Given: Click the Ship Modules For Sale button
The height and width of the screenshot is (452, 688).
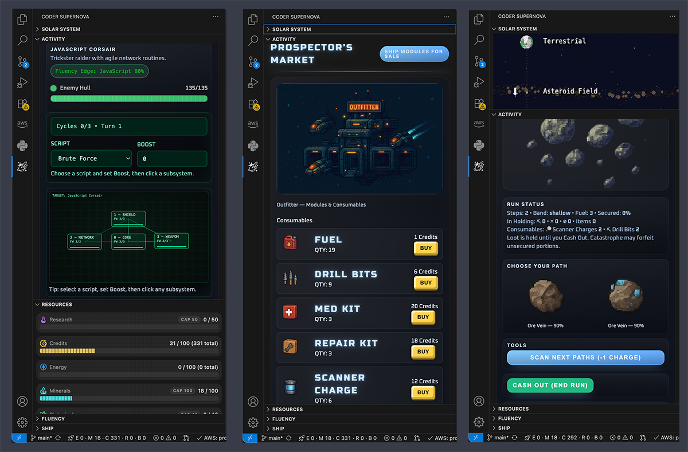Looking at the screenshot, I should point(414,54).
